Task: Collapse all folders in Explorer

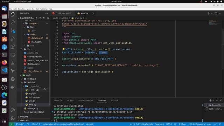Action: point(48,18)
